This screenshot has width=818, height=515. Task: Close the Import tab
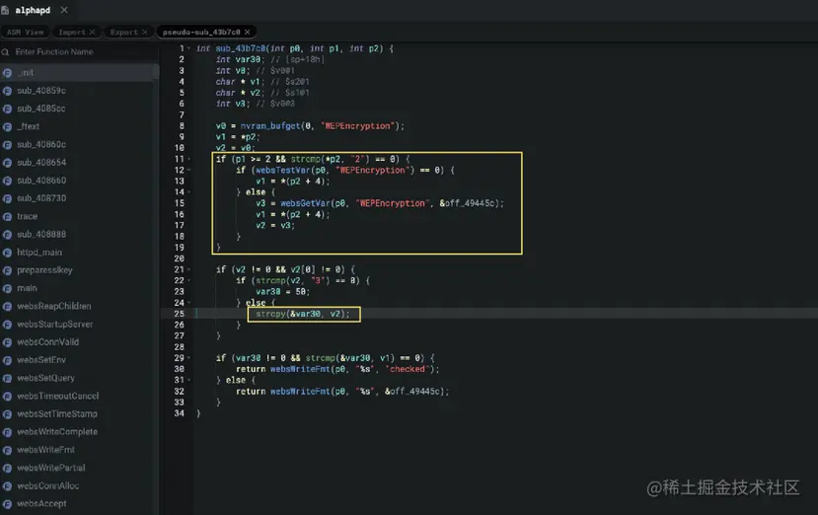(93, 33)
